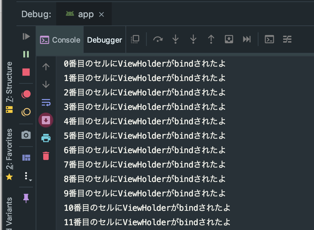Open the more options menu
The image size is (314, 230).
point(26,176)
